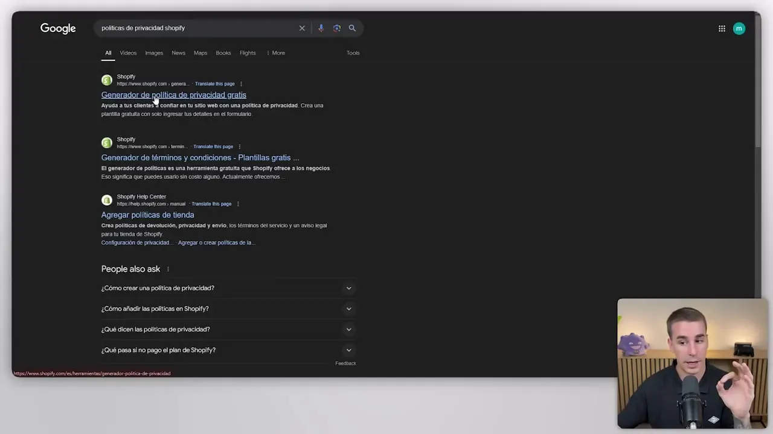
Task: Open the Google apps grid
Action: click(722, 28)
